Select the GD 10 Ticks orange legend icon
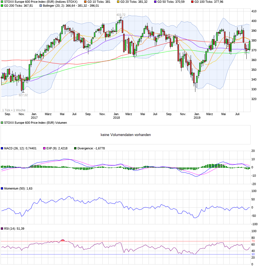This screenshot has height=267, width=262. coord(85,2)
